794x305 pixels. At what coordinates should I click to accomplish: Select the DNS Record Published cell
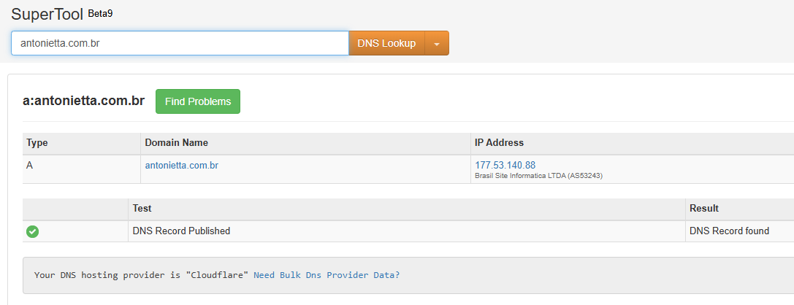coord(181,231)
